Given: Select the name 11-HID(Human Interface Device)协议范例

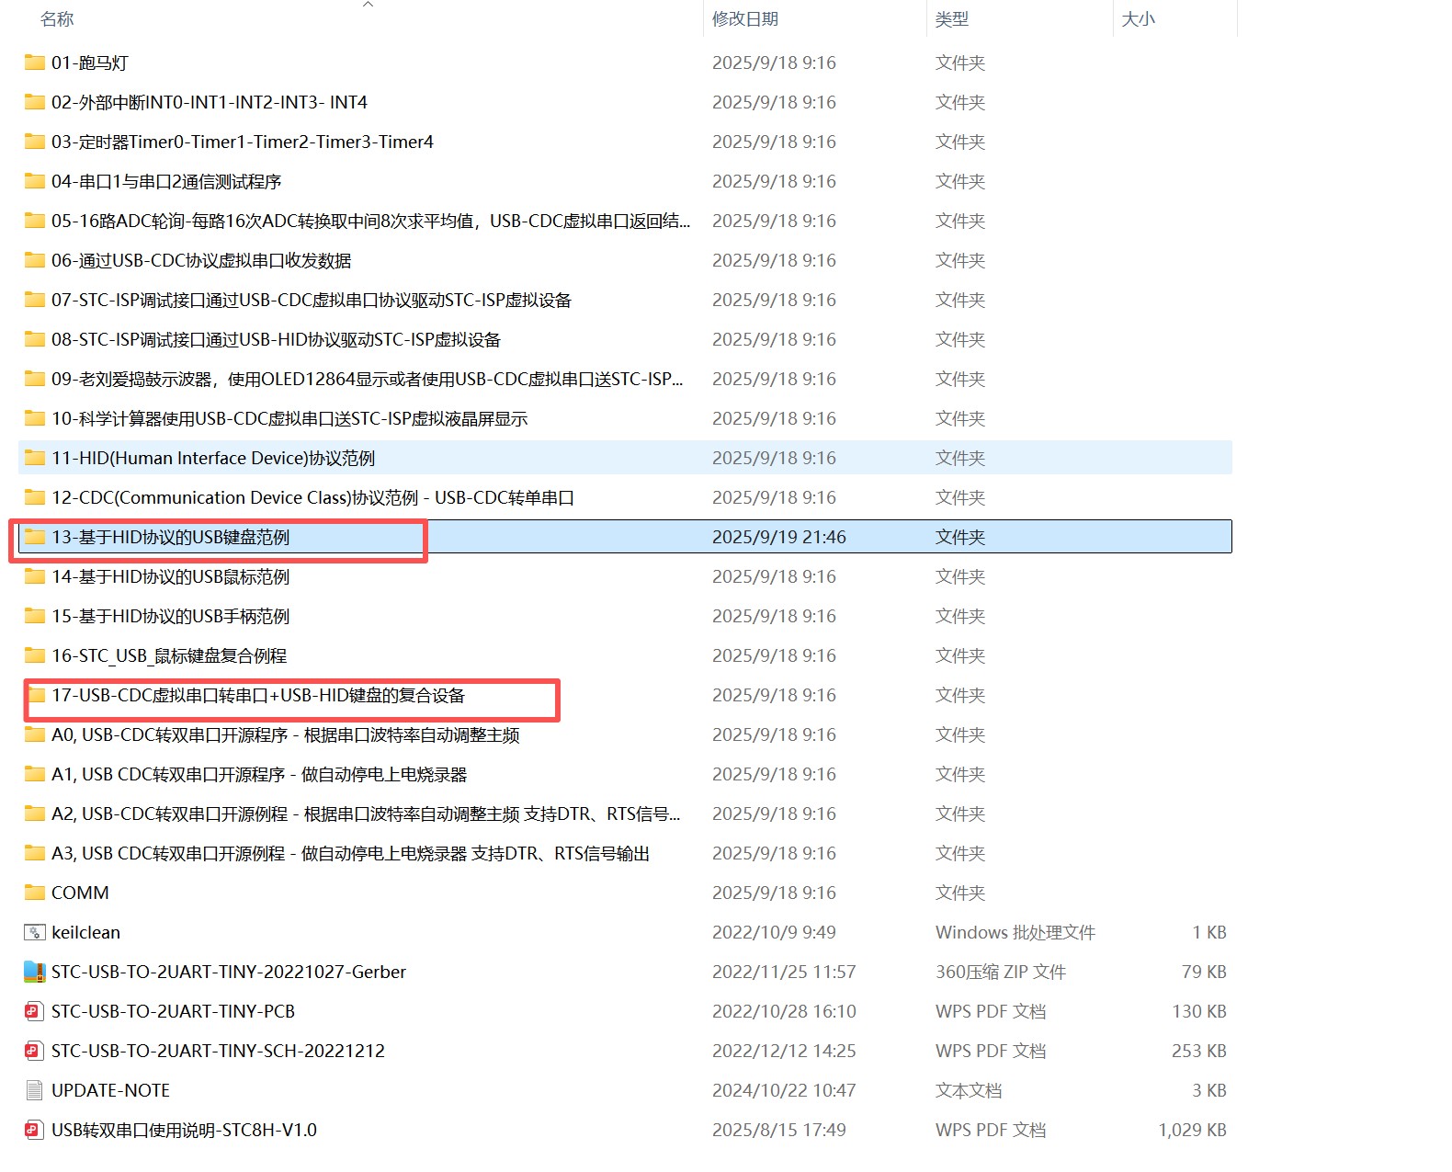Looking at the screenshot, I should pos(213,458).
